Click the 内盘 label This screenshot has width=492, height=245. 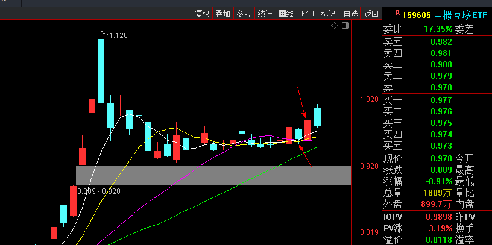464,204
